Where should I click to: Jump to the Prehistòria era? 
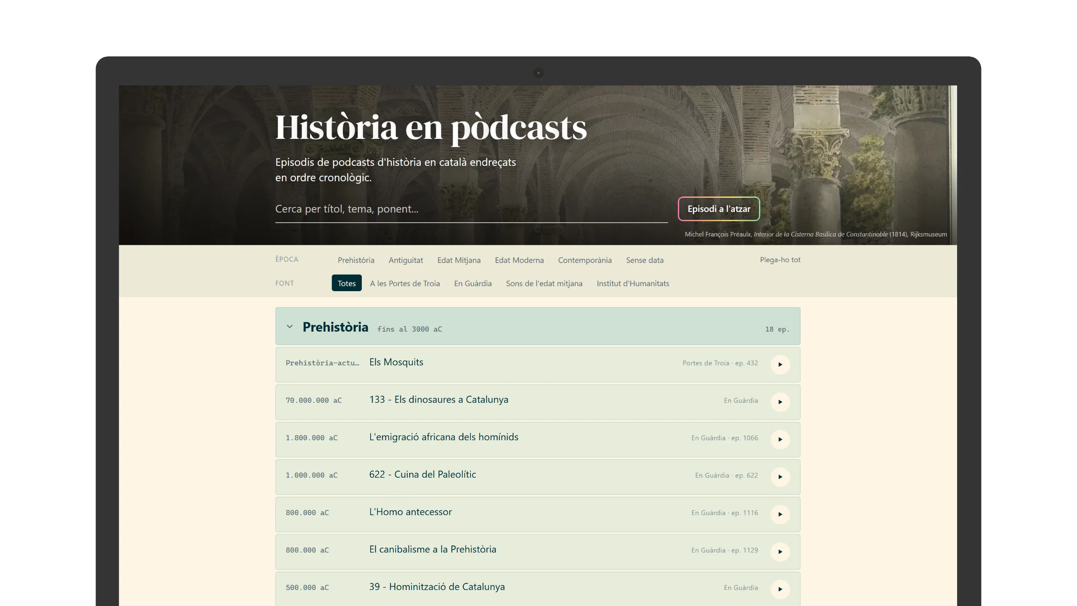[356, 260]
